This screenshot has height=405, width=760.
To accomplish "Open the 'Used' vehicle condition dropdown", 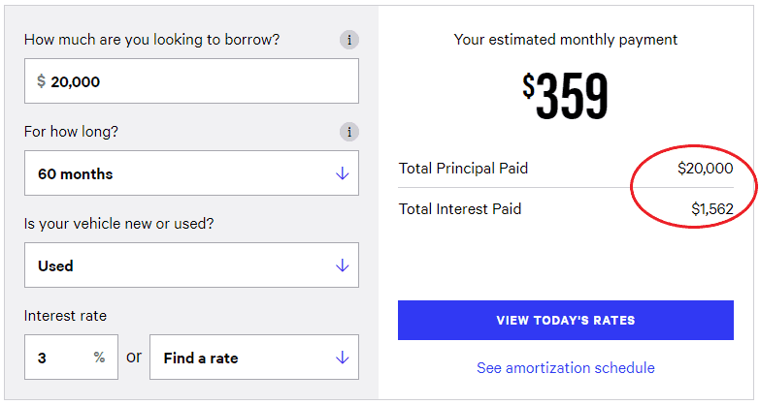I will 191,265.
